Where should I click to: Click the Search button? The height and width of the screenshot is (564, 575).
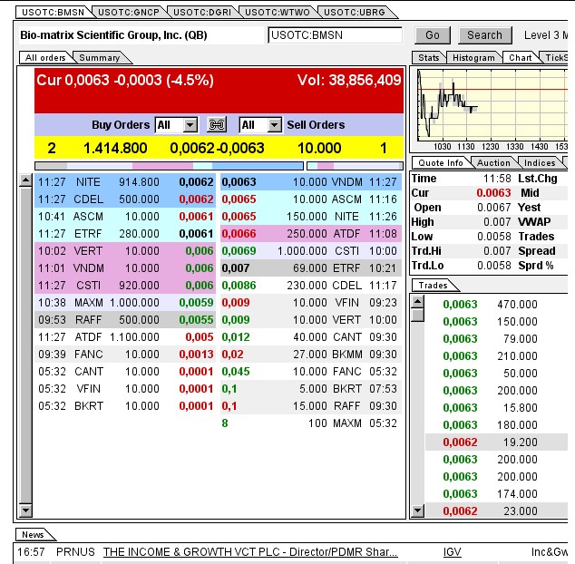tap(485, 35)
